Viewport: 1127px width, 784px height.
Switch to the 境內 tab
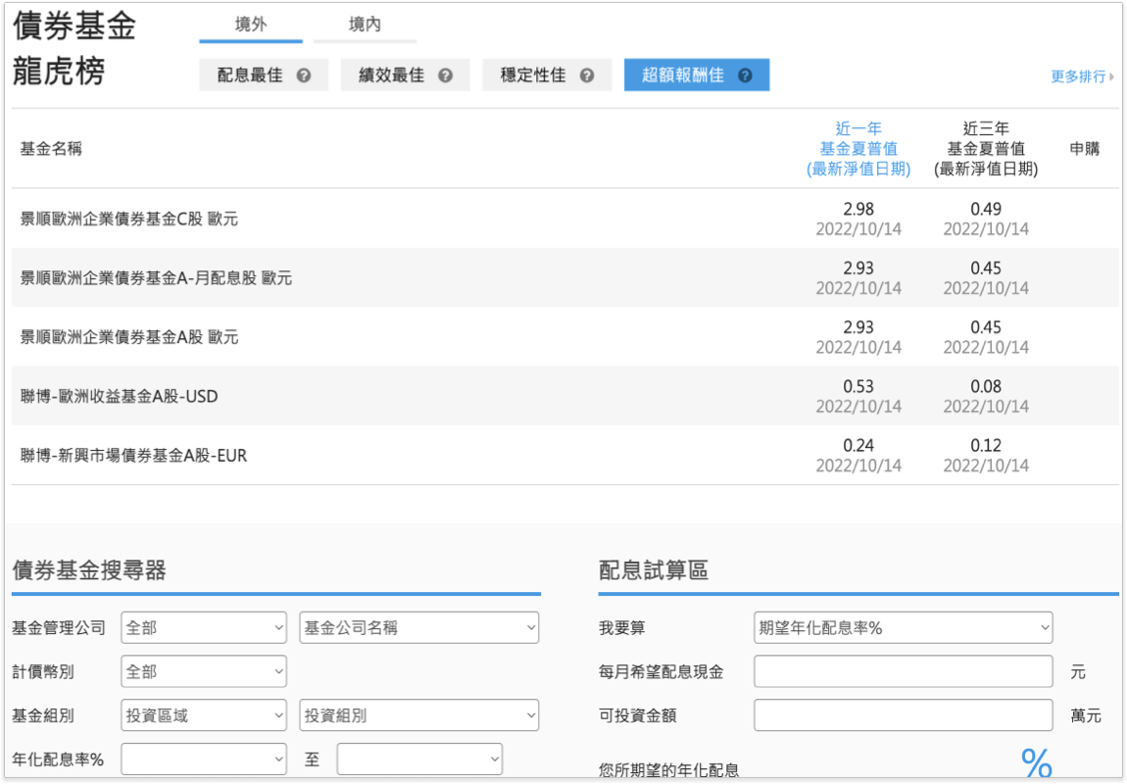coord(365,25)
